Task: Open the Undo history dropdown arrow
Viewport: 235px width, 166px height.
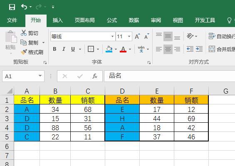Action: (x=31, y=7)
